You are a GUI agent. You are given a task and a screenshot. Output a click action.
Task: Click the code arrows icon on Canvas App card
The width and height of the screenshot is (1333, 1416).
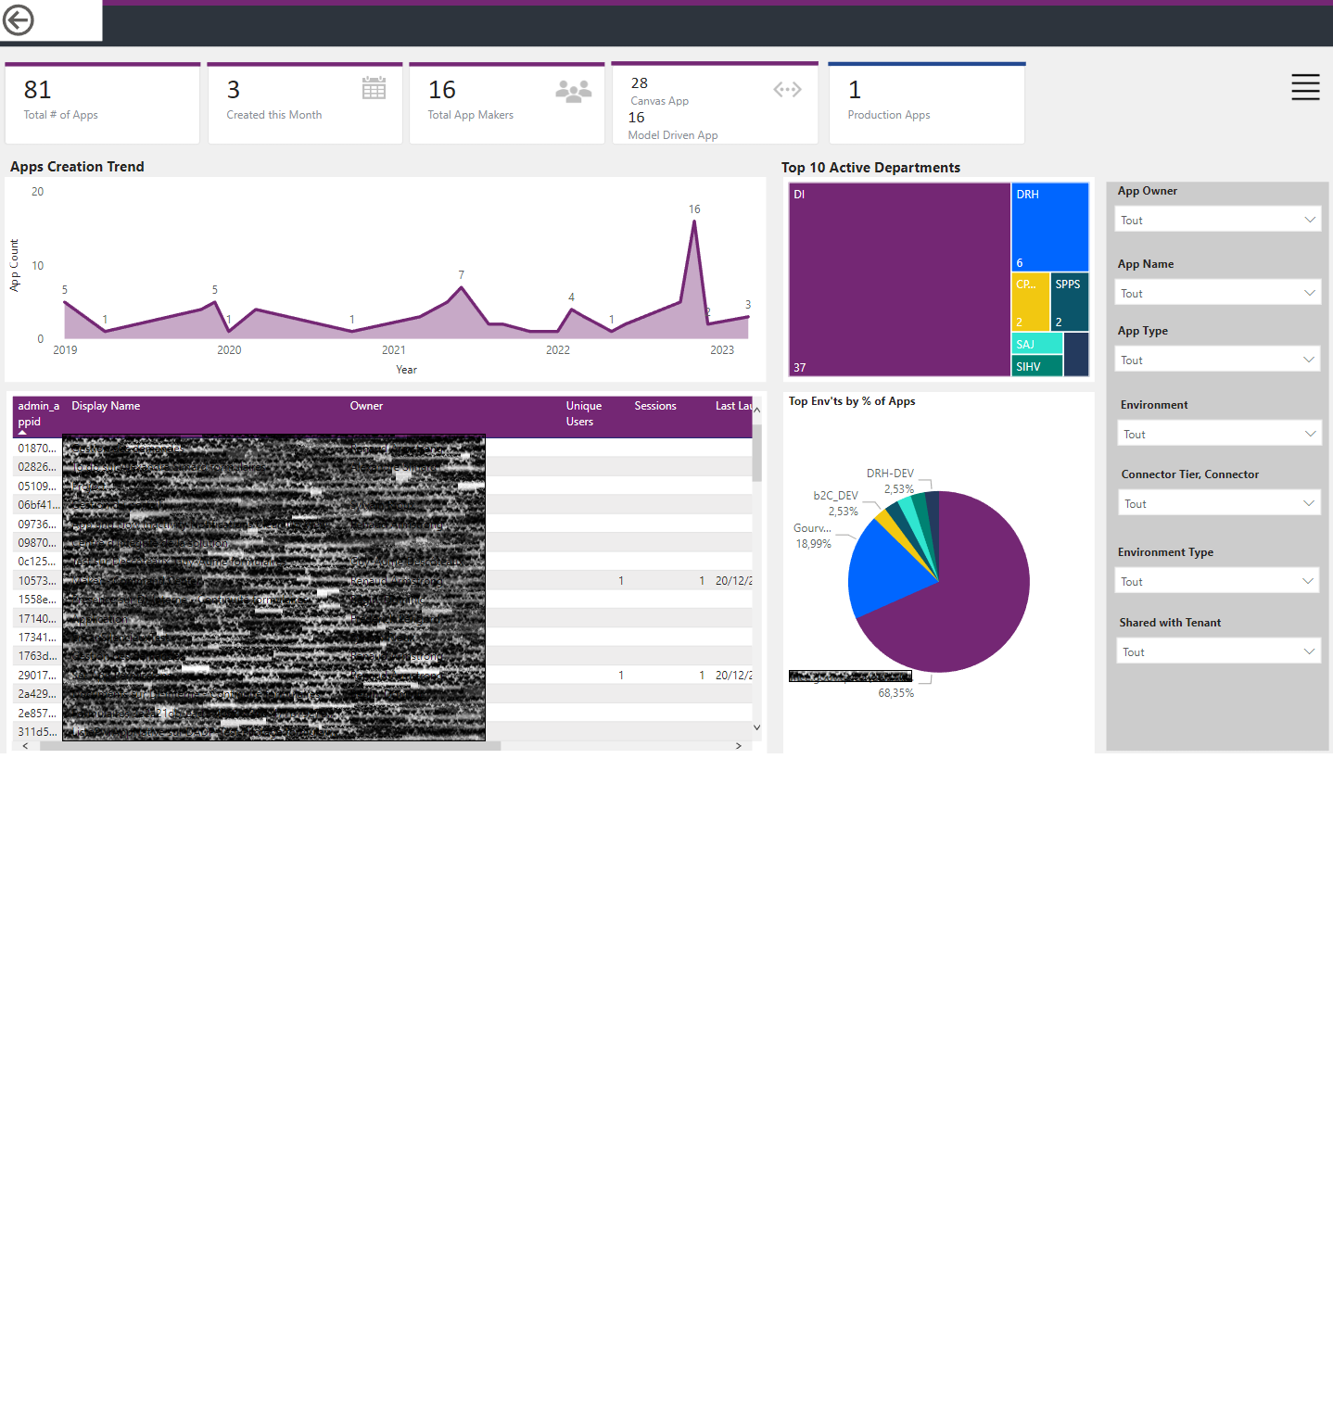pos(787,90)
